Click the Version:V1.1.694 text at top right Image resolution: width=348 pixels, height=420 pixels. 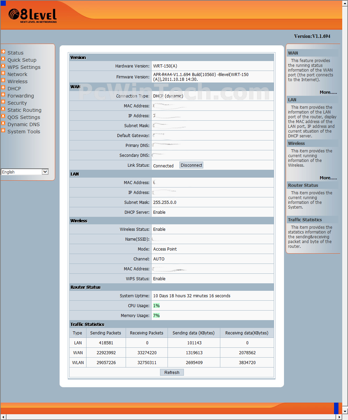[312, 36]
